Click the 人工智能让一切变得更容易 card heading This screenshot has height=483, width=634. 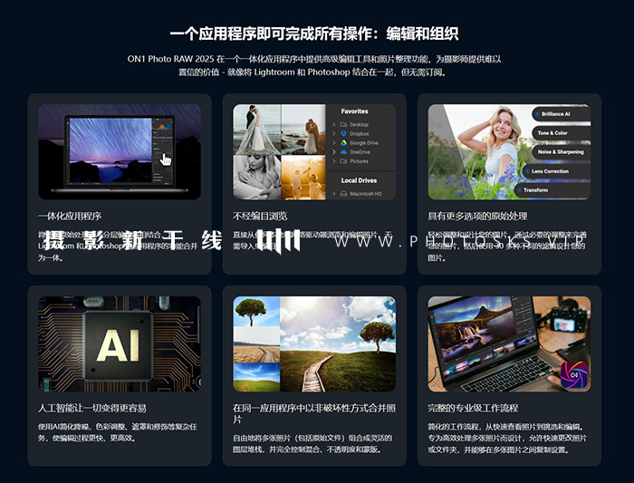92,408
